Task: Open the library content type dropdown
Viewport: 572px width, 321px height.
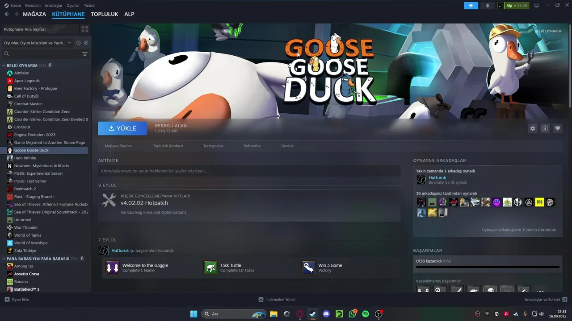Action: [38, 43]
